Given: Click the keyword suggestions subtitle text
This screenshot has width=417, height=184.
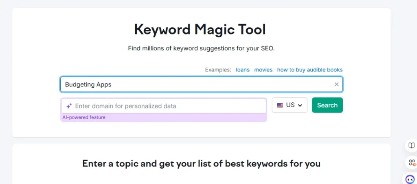Looking at the screenshot, I should pyautogui.click(x=201, y=48).
